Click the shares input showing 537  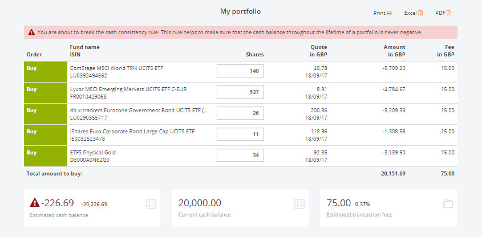click(x=240, y=92)
